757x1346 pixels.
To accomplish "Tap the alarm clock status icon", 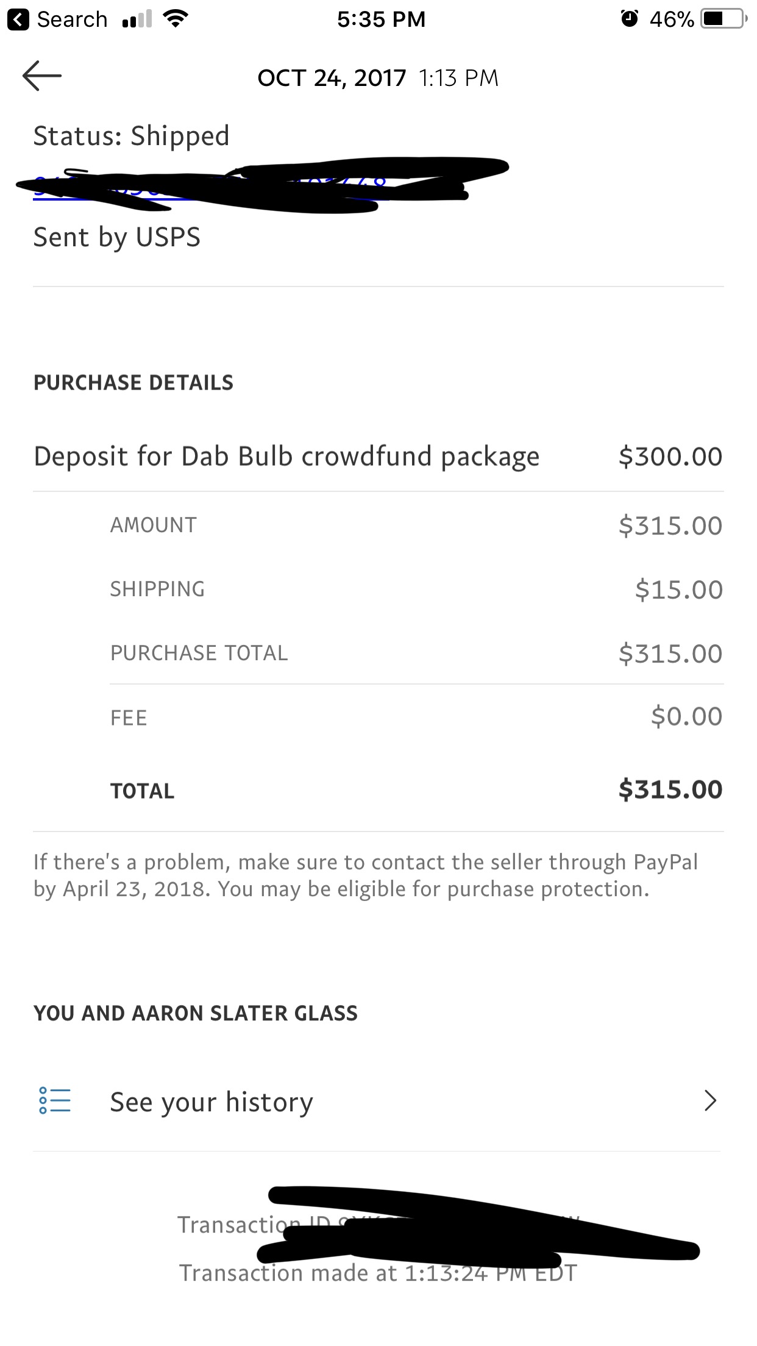I will [629, 19].
